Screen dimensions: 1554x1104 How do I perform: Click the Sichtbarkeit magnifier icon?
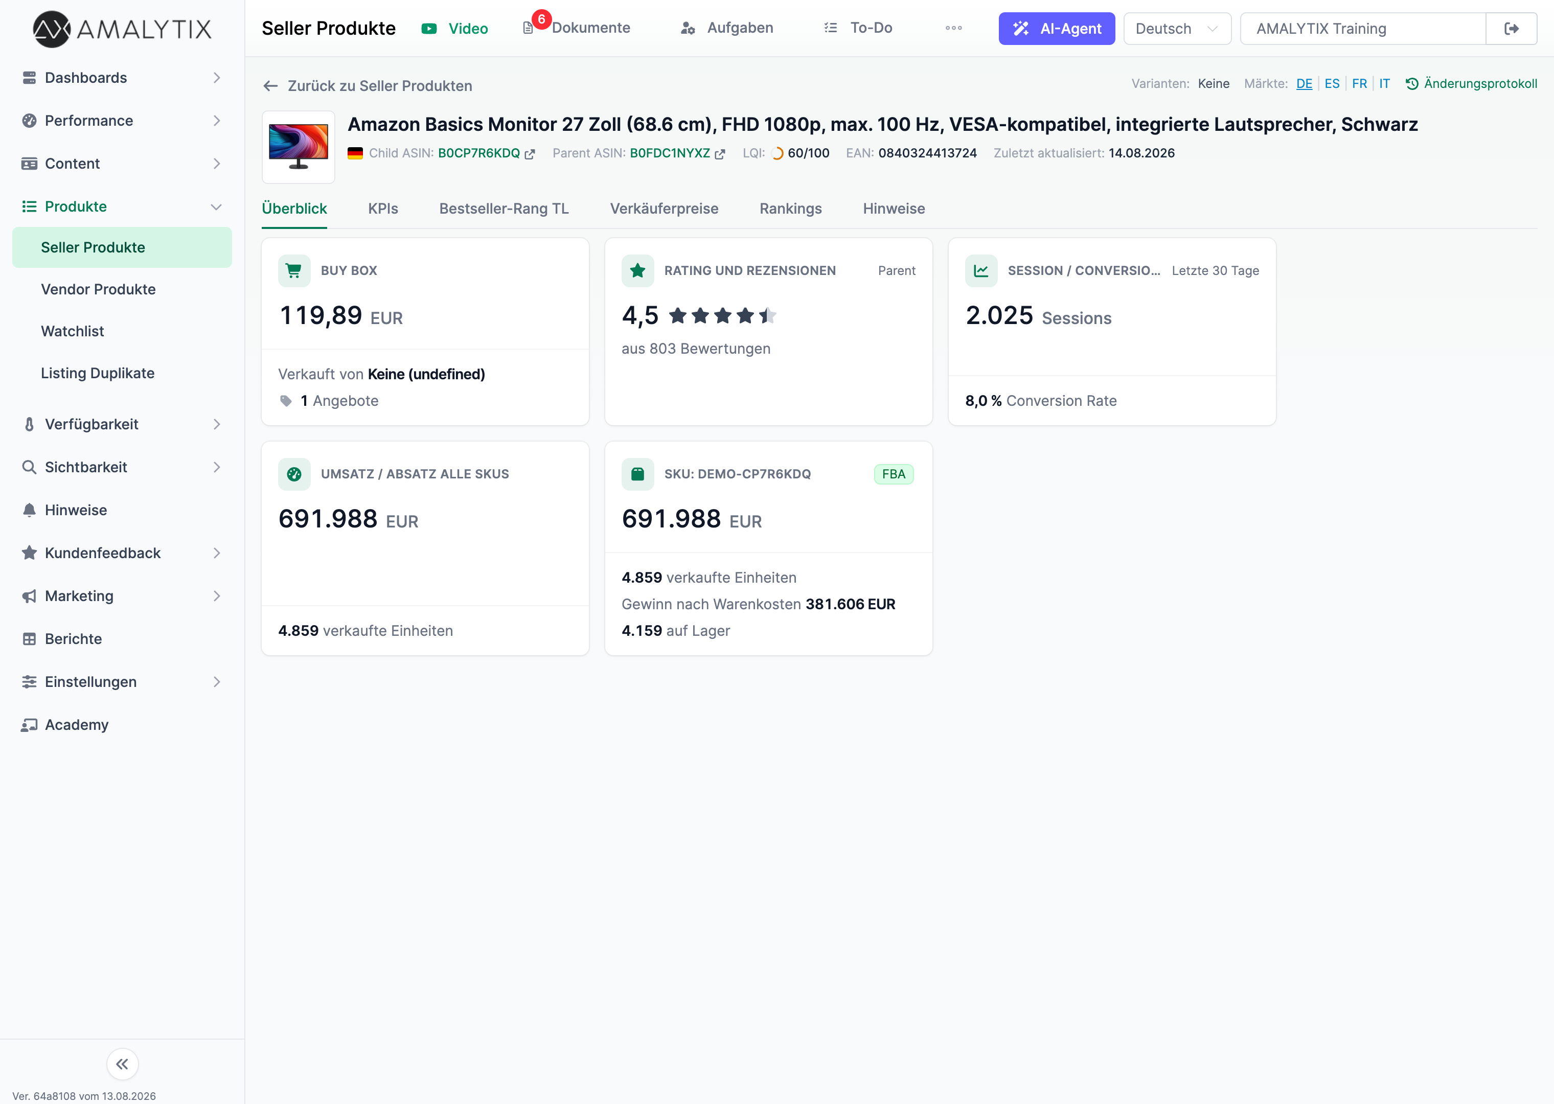tap(29, 467)
